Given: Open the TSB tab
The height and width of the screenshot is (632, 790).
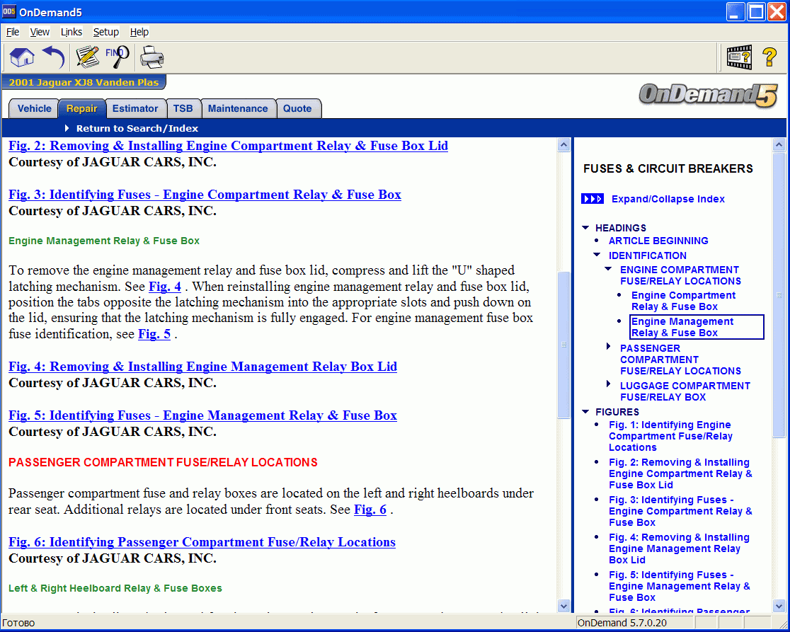Looking at the screenshot, I should coord(183,109).
